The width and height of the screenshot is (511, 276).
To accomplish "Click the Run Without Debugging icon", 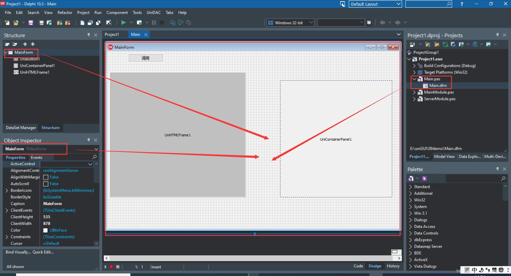I will click(139, 23).
